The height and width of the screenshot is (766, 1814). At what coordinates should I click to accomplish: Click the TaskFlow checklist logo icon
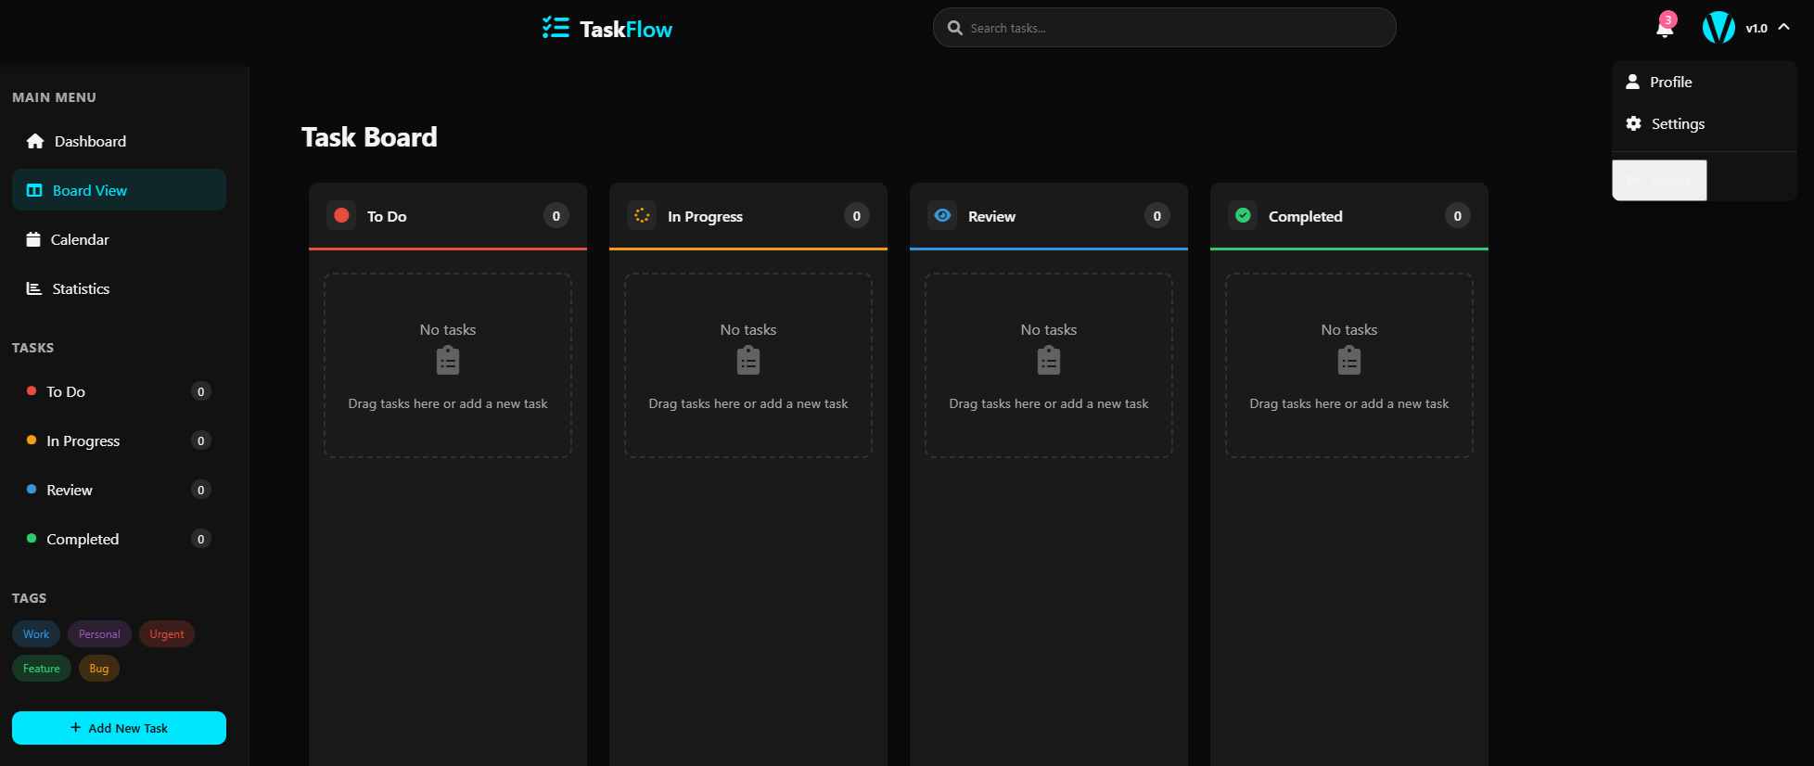click(x=556, y=28)
